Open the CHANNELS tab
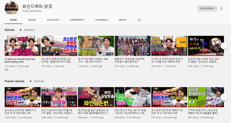The height and width of the screenshot is (123, 231). (102, 20)
